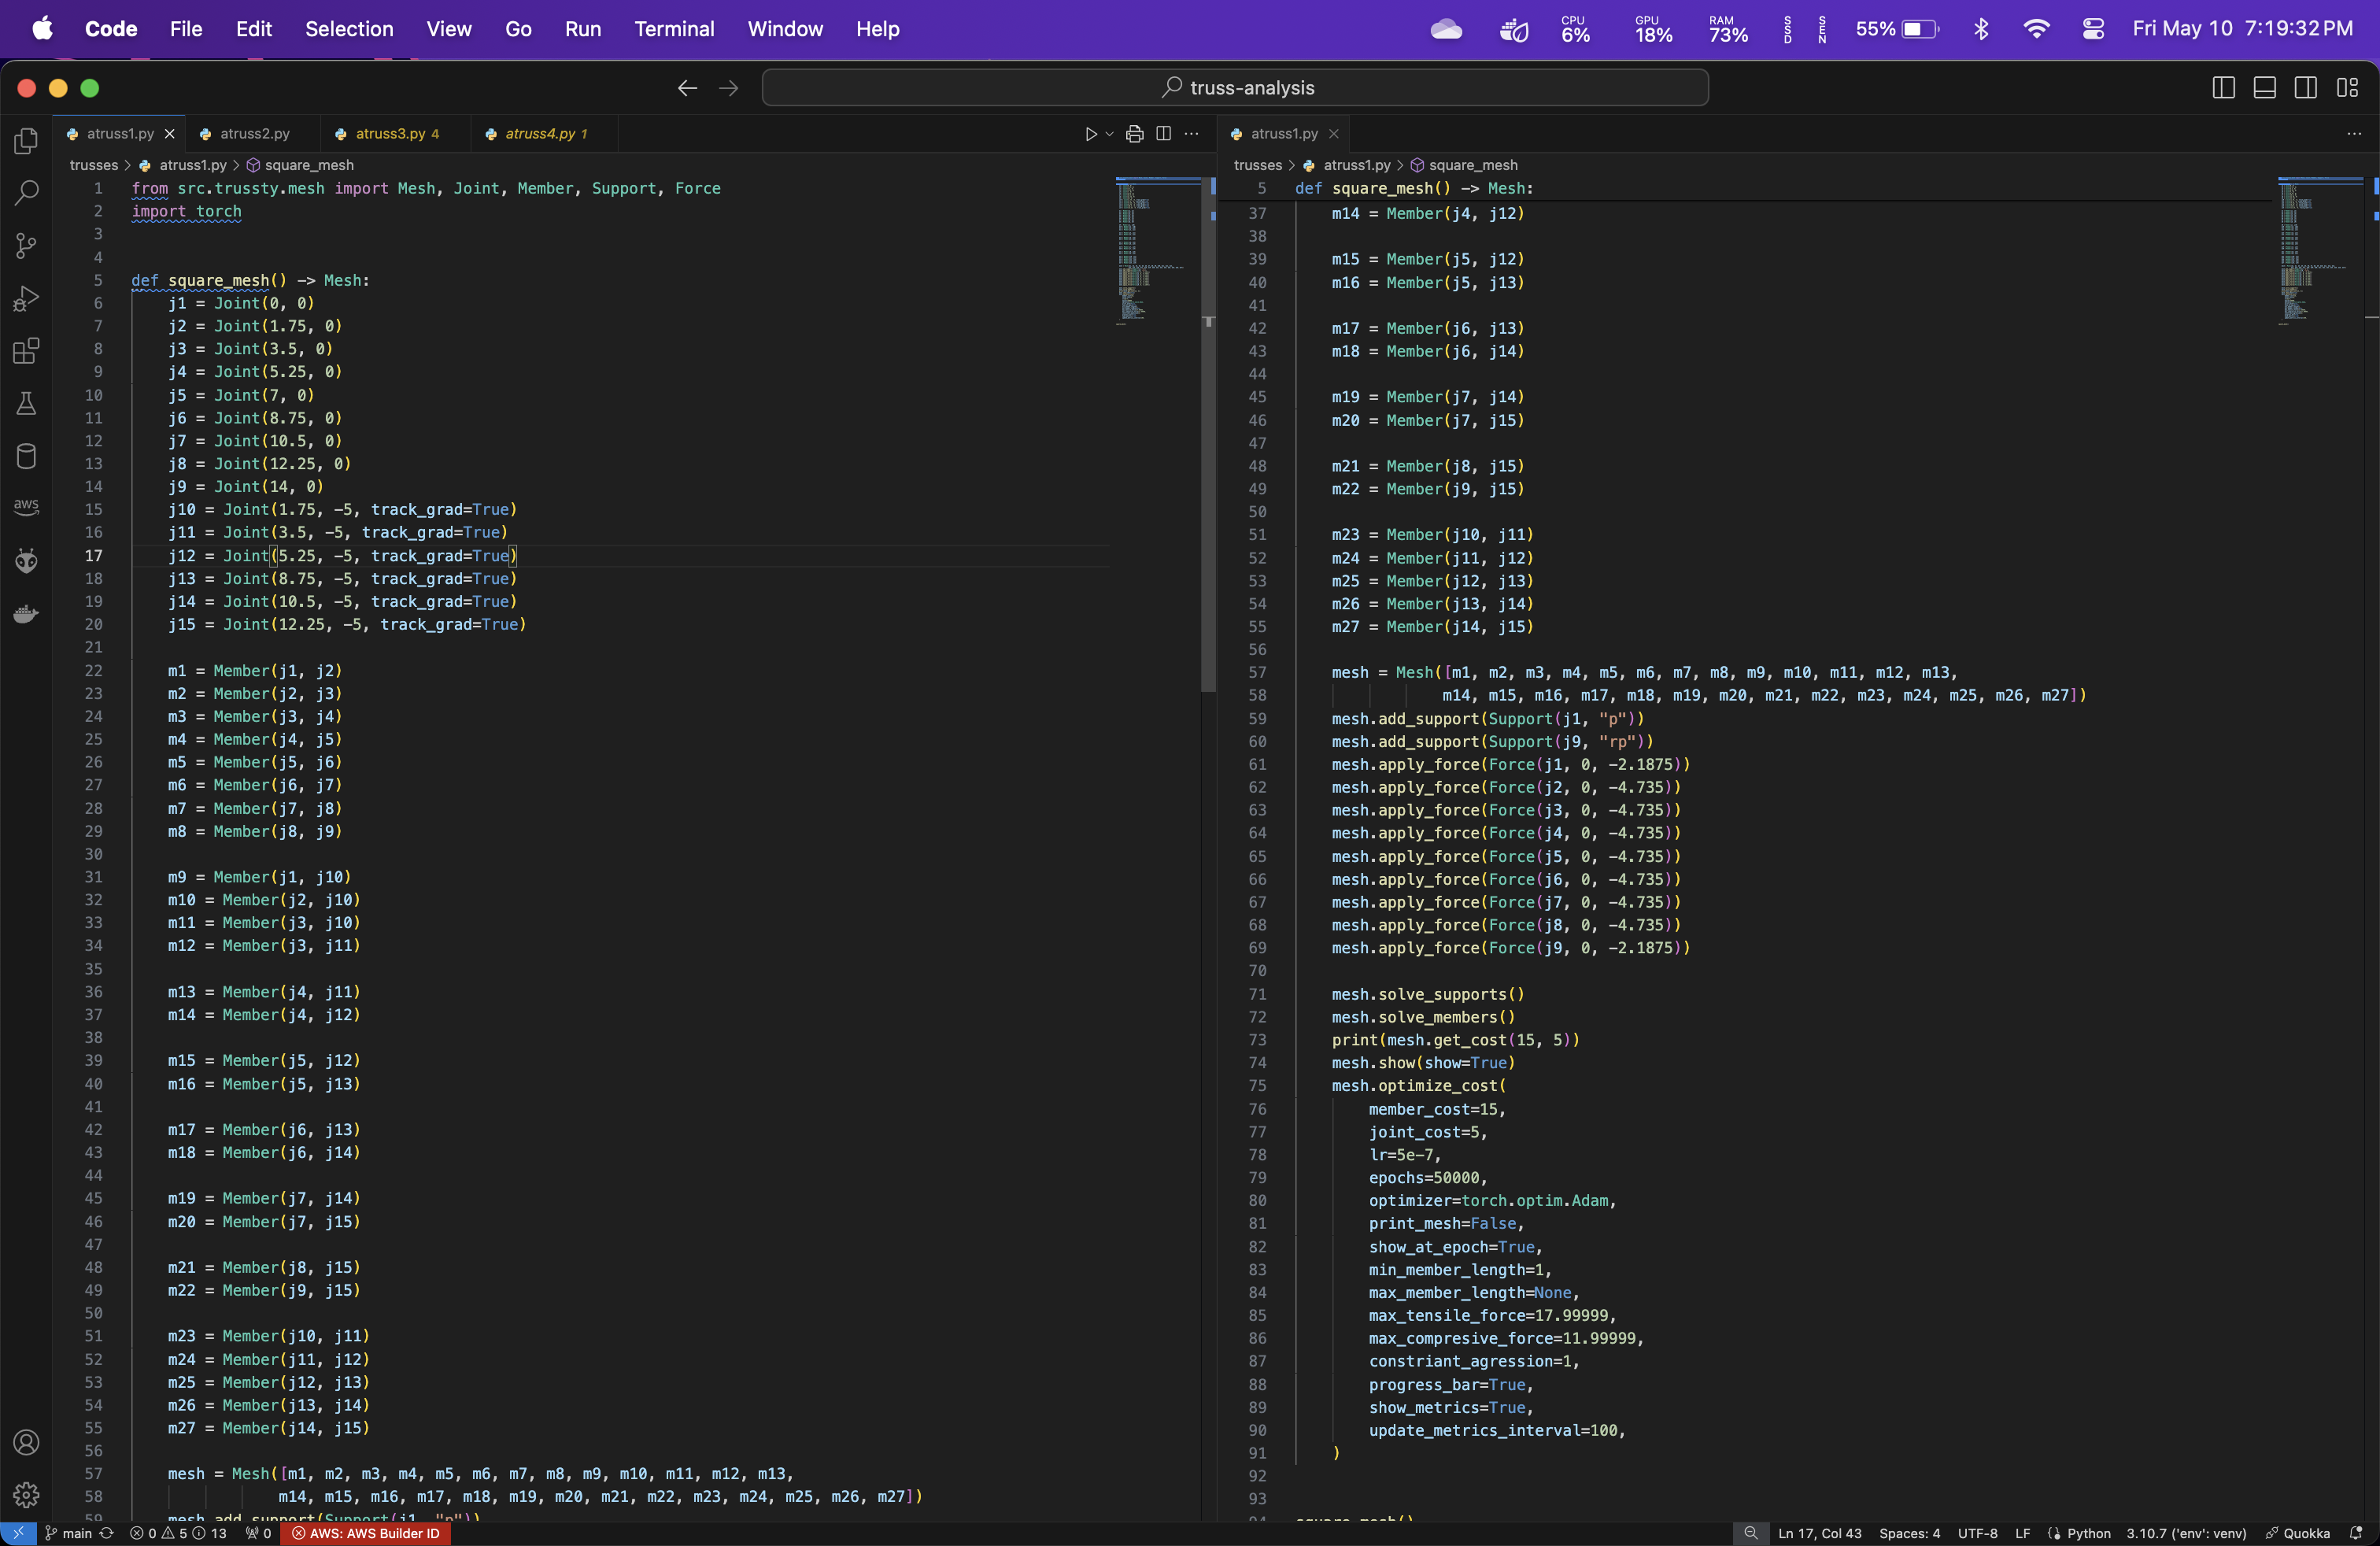The image size is (2380, 1546).
Task: Open the View menu
Action: 449,29
